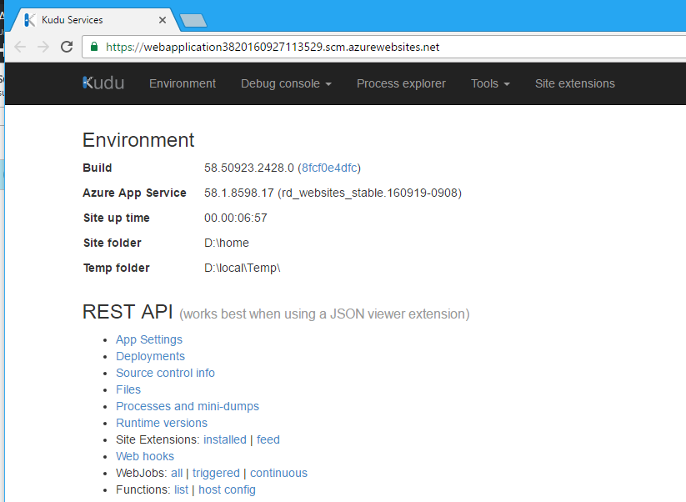Open the Site Extensions feed link
Screen dimensions: 686x502
point(268,439)
